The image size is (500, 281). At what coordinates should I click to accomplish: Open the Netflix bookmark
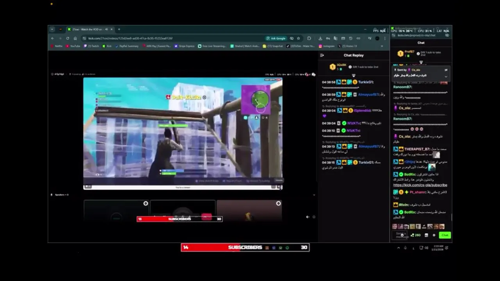[57, 46]
